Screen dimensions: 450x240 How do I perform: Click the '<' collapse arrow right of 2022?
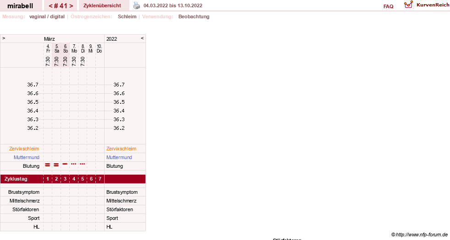[x=142, y=38]
